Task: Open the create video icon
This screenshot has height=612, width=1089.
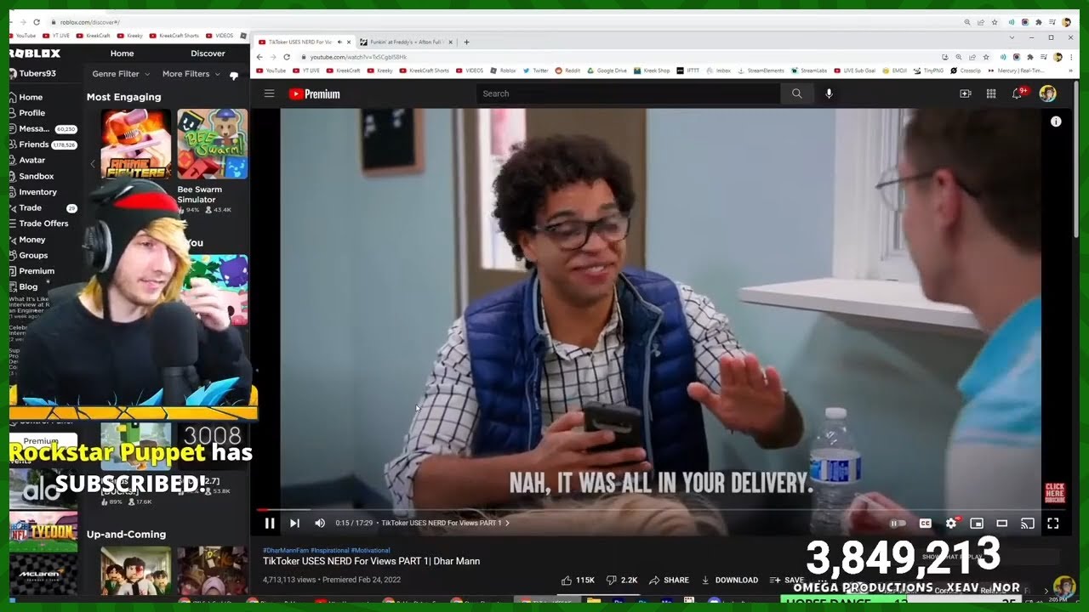Action: [x=966, y=93]
